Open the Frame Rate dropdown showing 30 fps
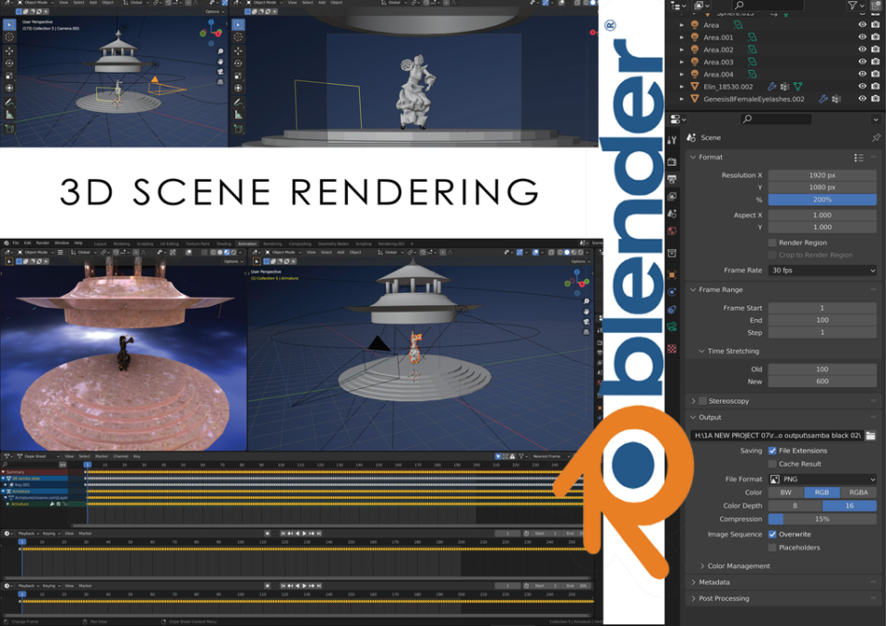Viewport: 886px width, 626px height. tap(822, 270)
